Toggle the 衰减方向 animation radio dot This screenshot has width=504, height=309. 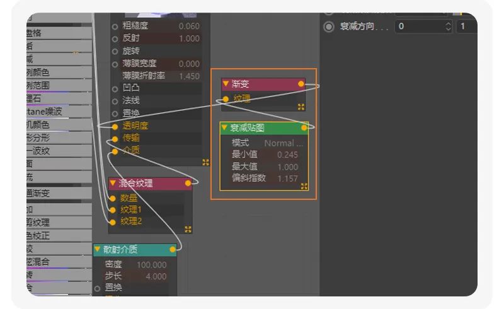(328, 26)
